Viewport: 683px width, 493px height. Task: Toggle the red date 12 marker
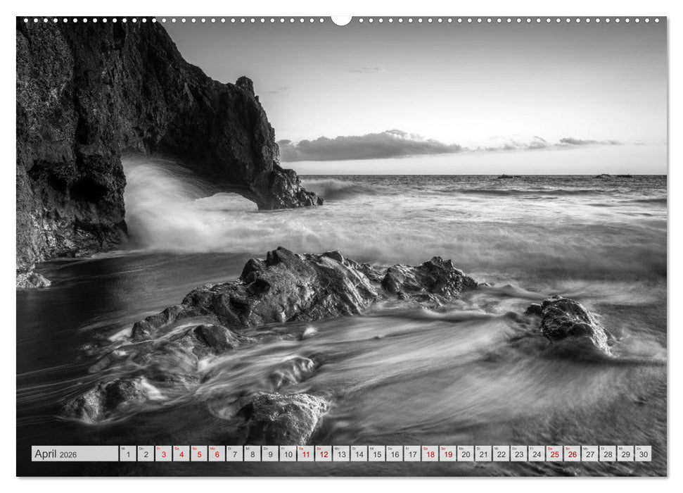[x=323, y=454]
